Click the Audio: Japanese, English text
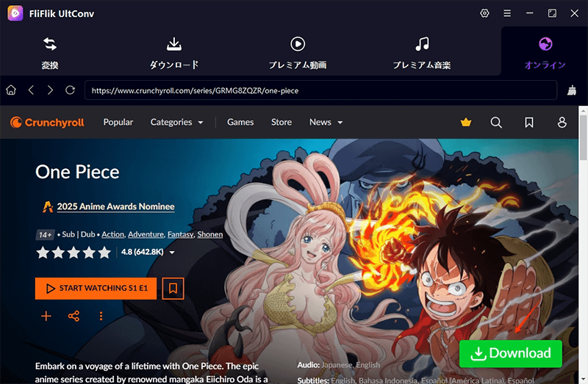This screenshot has width=588, height=384. (x=339, y=364)
